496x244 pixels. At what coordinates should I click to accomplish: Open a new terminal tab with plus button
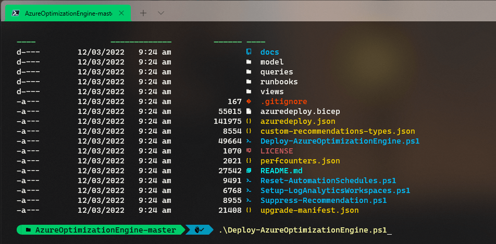point(143,13)
